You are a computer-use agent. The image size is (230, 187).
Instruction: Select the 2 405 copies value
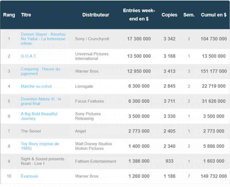pos(170,131)
